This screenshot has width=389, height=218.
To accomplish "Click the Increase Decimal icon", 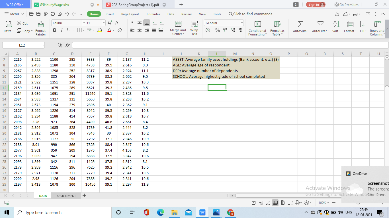I will pos(232,30).
